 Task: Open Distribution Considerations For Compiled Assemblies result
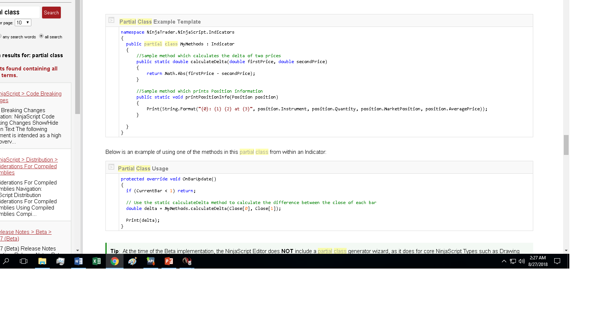coord(29,166)
